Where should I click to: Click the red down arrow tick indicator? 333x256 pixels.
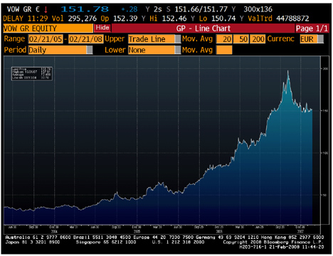(46, 10)
